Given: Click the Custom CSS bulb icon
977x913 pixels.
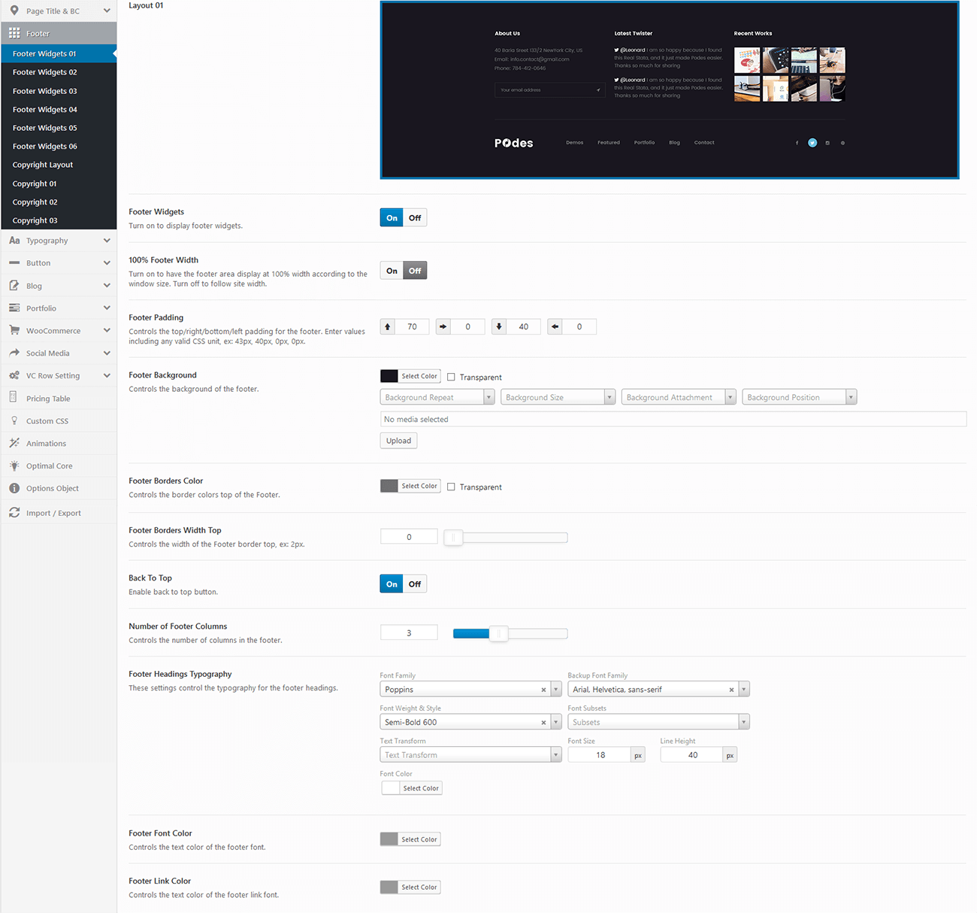Looking at the screenshot, I should click(14, 420).
